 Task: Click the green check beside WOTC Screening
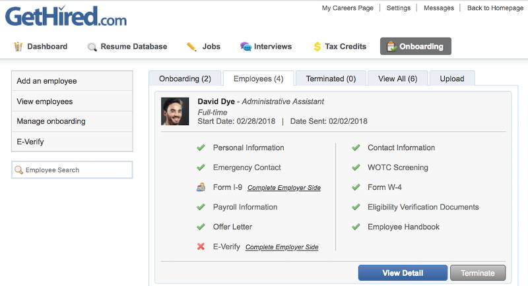point(356,167)
